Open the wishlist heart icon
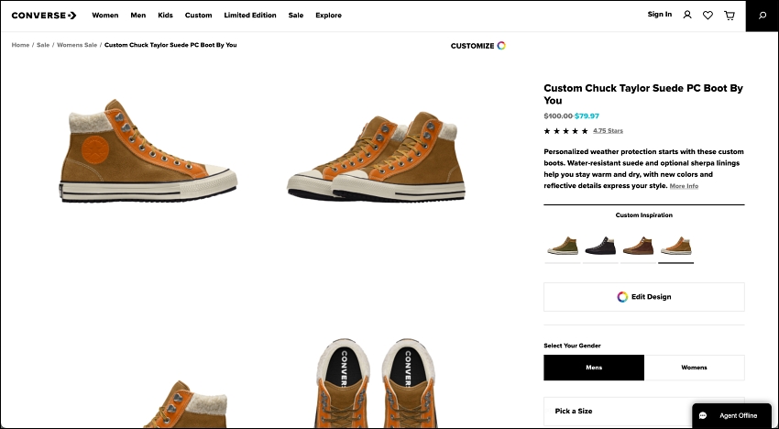Viewport: 779px width, 429px height. 708,16
